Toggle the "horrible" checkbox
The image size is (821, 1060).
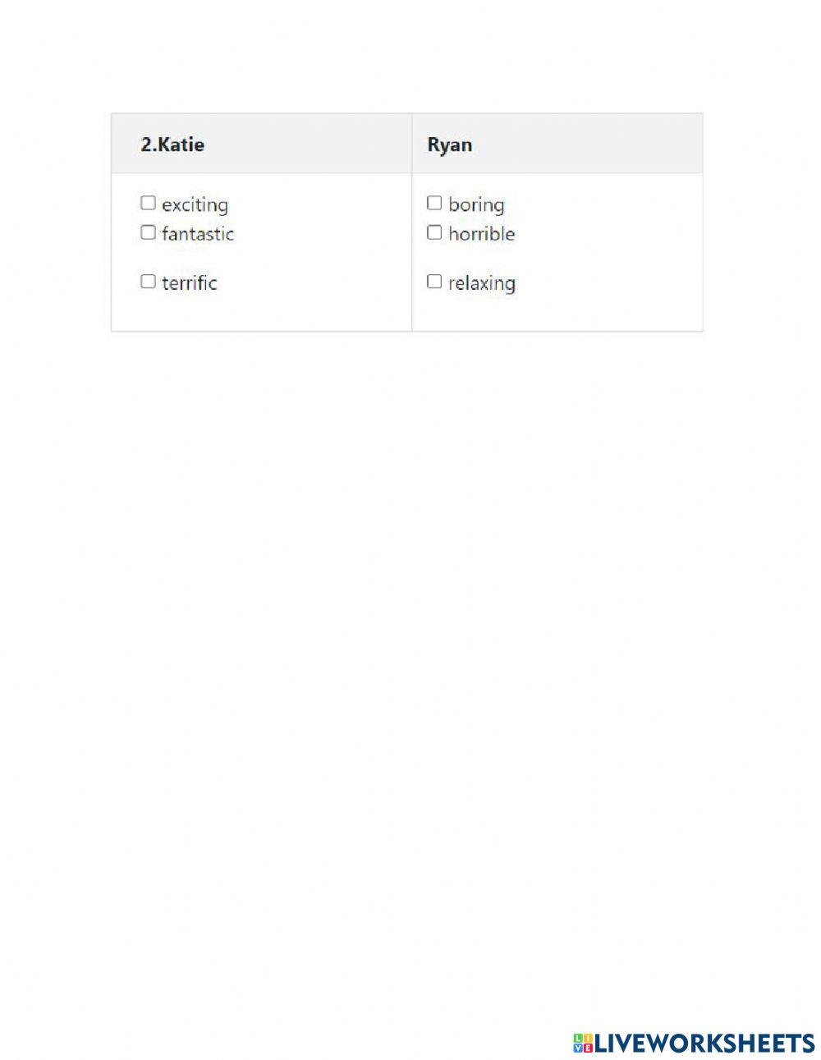click(434, 232)
